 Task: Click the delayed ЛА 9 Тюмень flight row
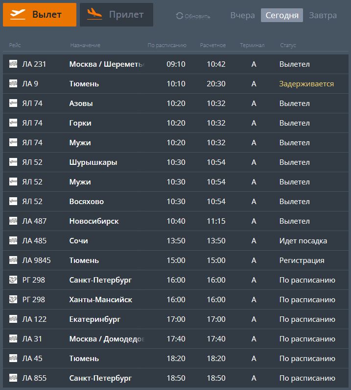[175, 84]
